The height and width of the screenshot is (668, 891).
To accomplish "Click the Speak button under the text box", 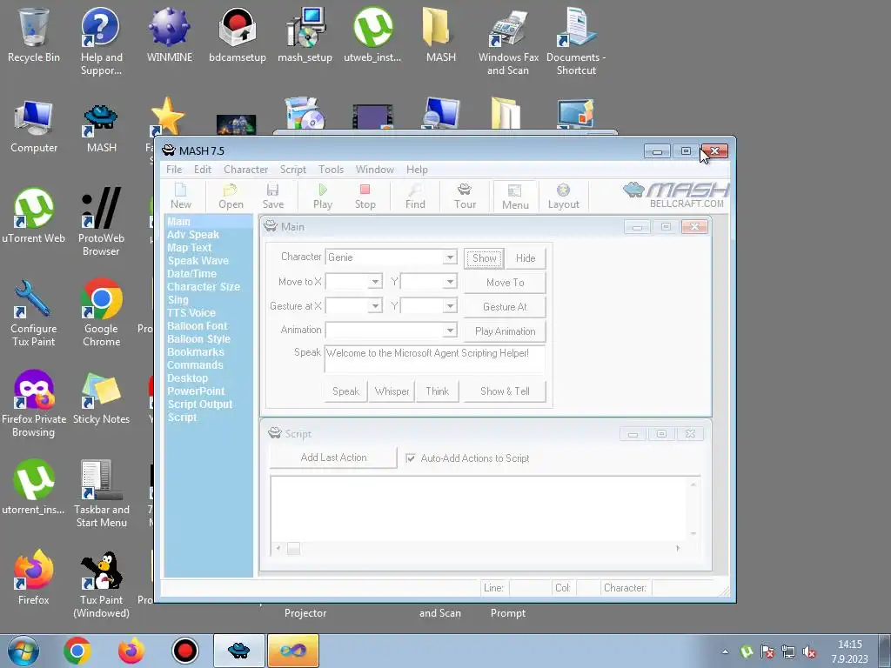I will tap(345, 391).
